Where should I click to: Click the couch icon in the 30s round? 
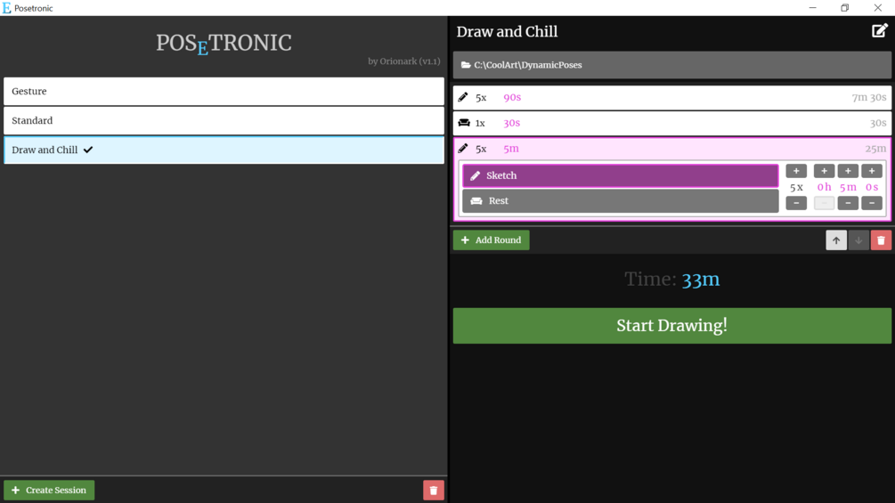(464, 123)
